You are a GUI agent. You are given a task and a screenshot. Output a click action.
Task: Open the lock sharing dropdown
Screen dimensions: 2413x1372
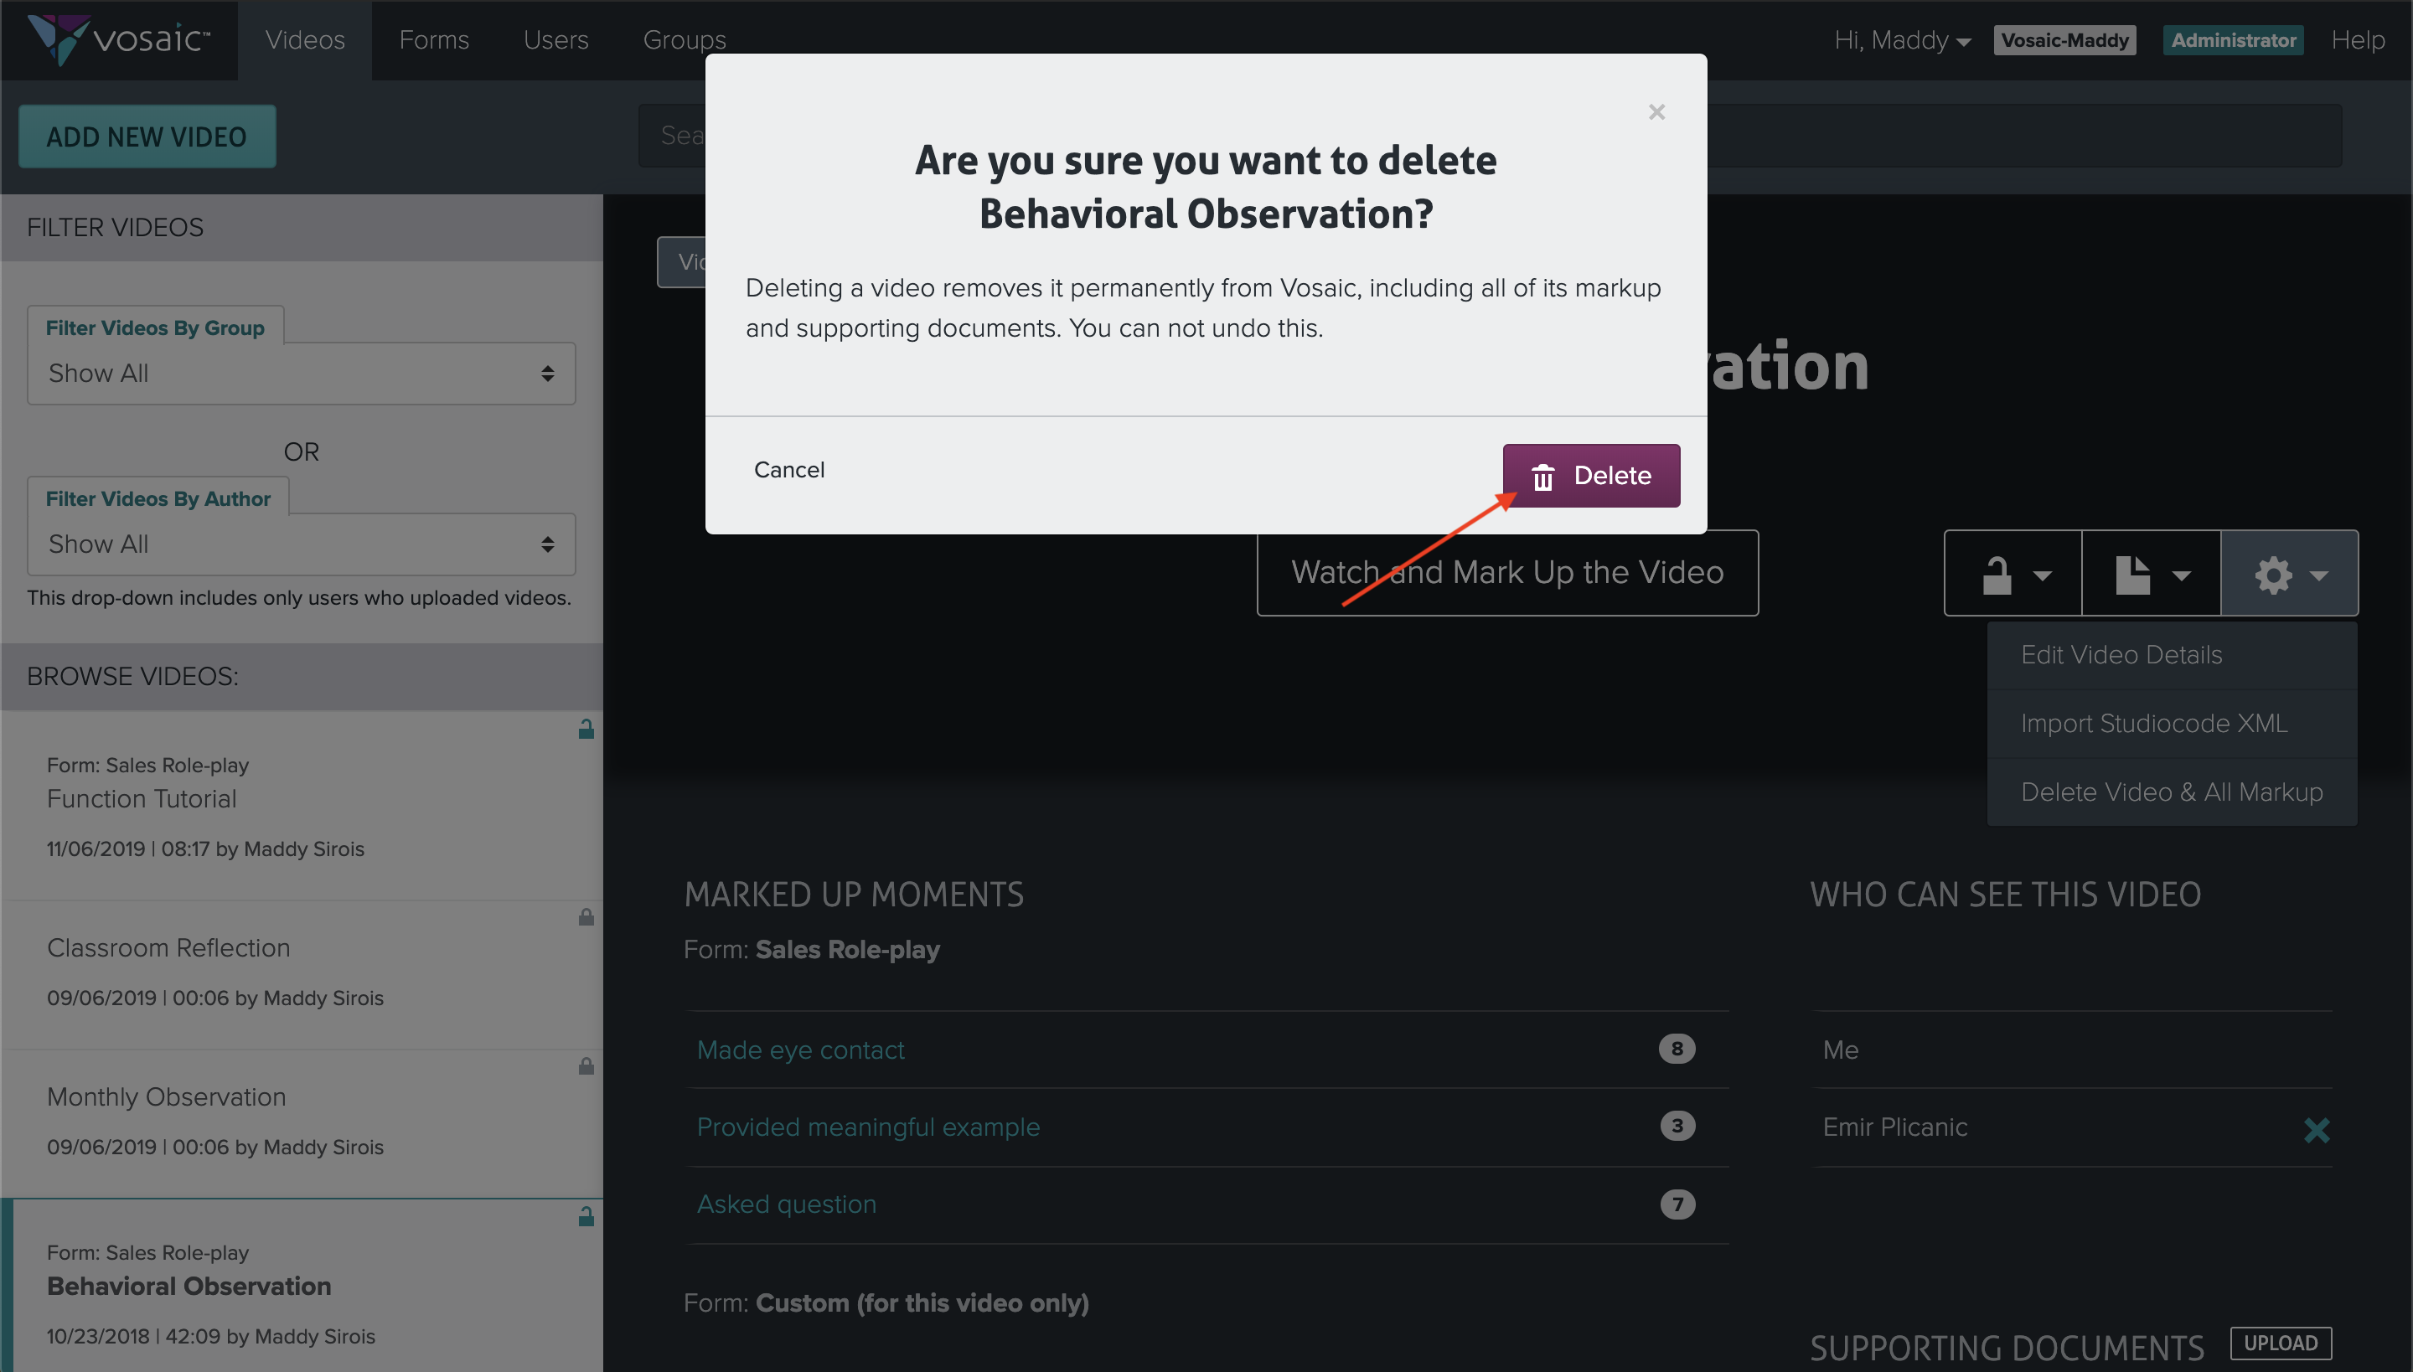click(x=2013, y=573)
